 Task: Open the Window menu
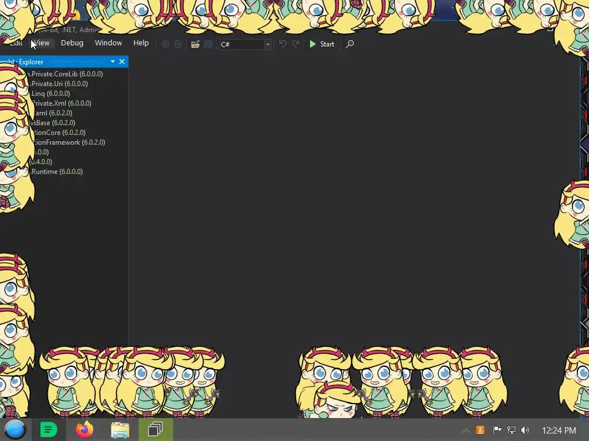108,43
